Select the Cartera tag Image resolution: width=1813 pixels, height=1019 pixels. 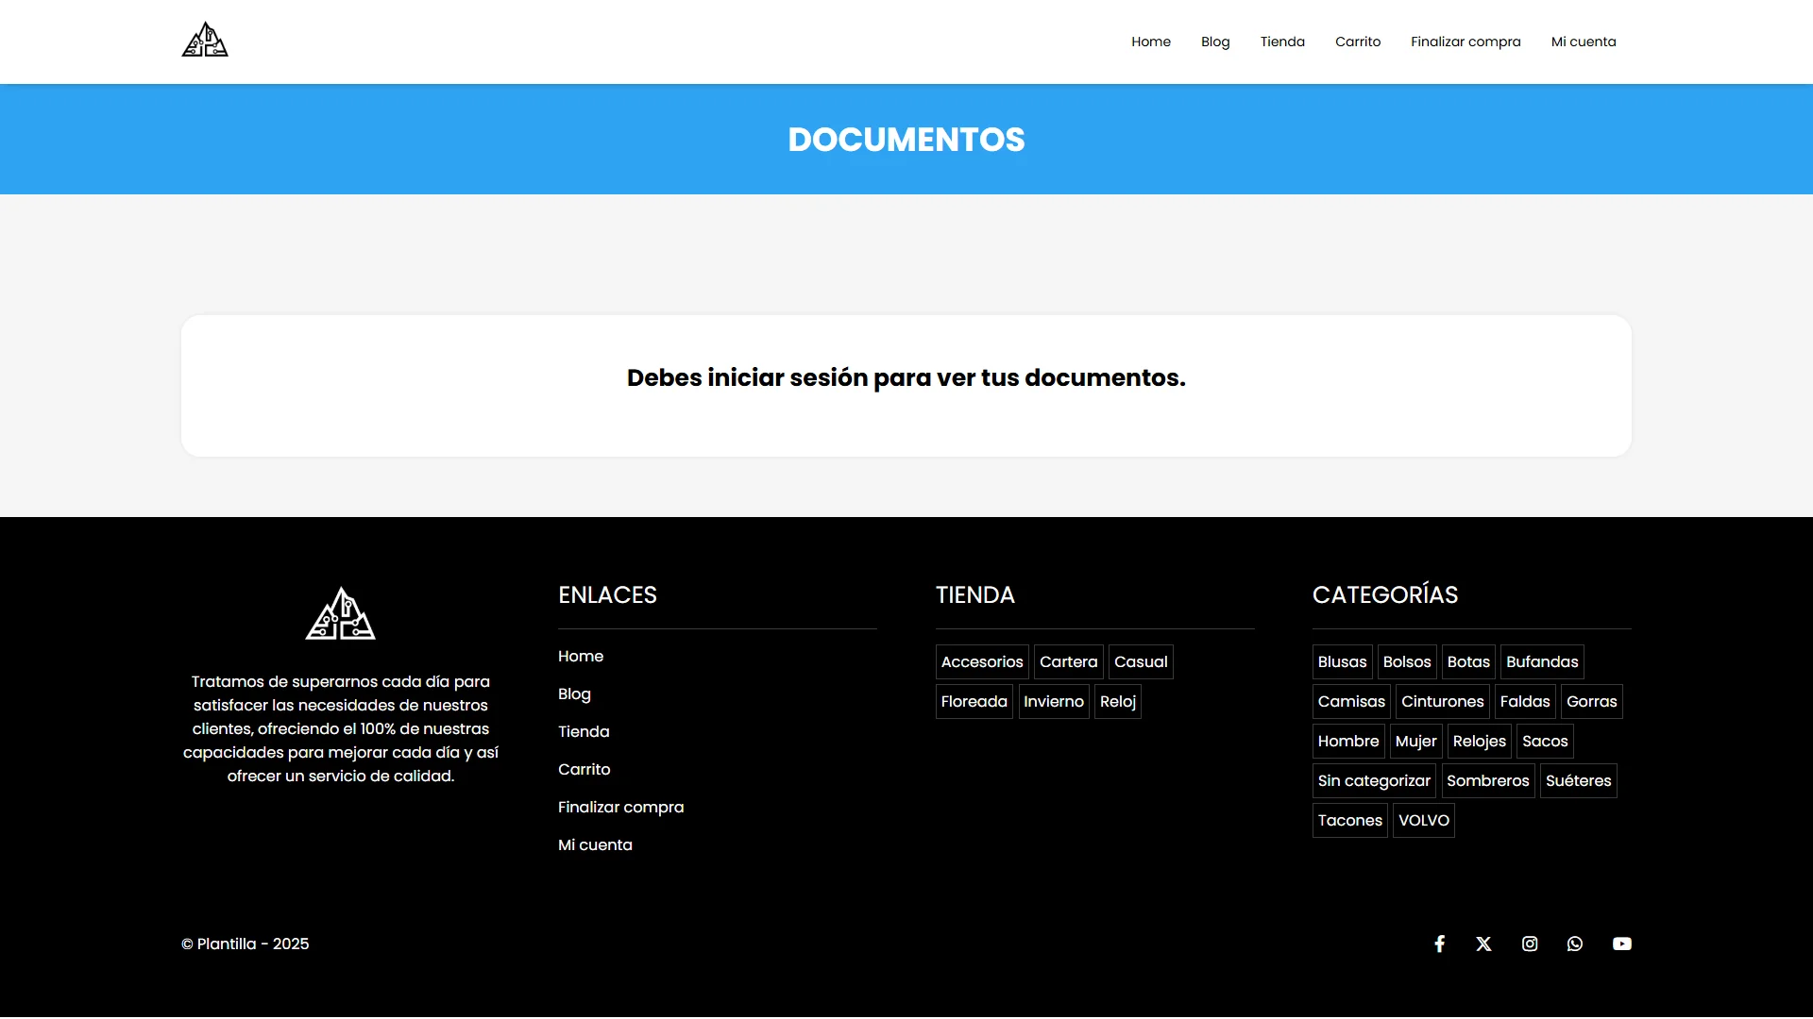[1069, 661]
